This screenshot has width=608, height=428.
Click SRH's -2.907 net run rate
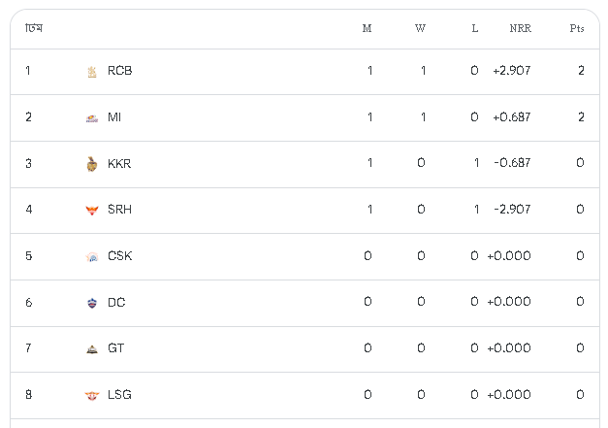(x=512, y=210)
